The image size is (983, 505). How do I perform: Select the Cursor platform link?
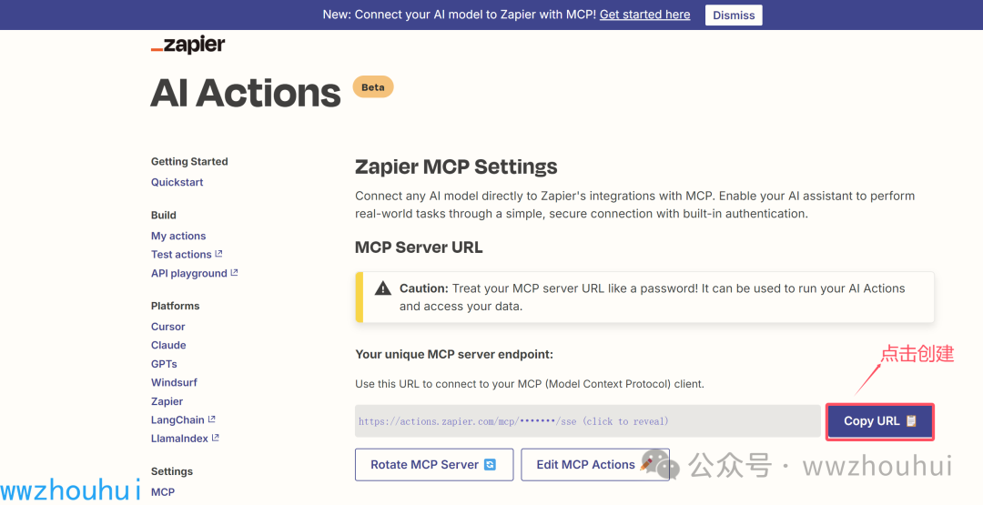[168, 327]
